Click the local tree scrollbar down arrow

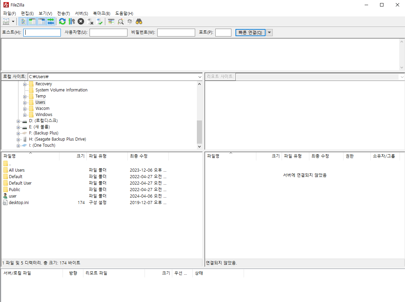point(199,146)
